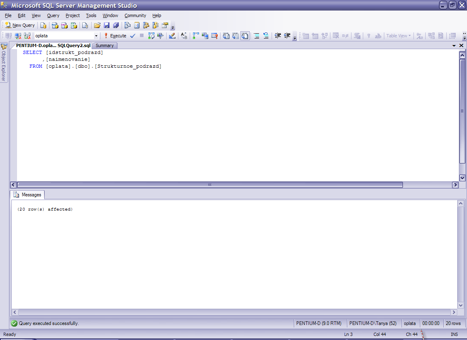Analyze query in Database Engine Tuning Advisor
Viewport: 467px width, 340px height.
[161, 36]
